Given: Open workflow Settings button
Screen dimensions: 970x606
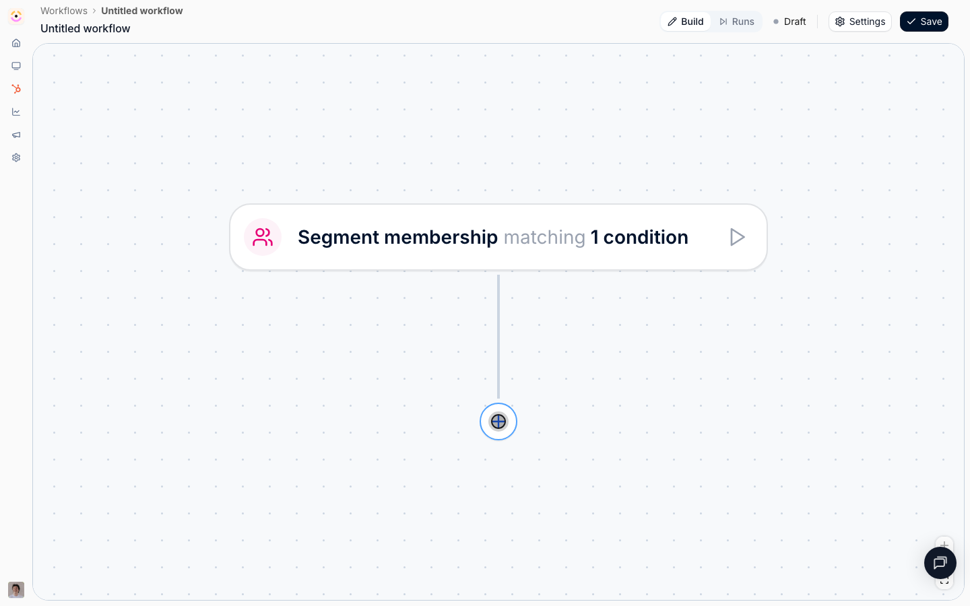Looking at the screenshot, I should tap(860, 22).
